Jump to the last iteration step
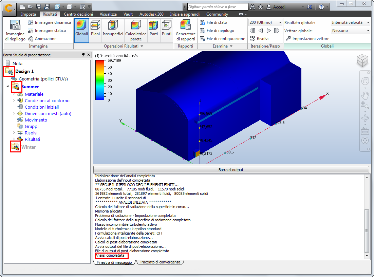Image resolution: width=374 pixels, height=277 pixels. [277, 31]
